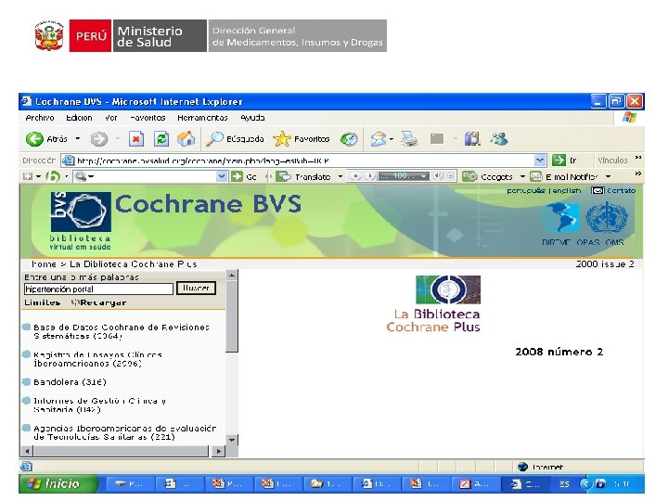This screenshot has width=668, height=501.
Task: Click the Contato envelope icon
Action: [597, 190]
